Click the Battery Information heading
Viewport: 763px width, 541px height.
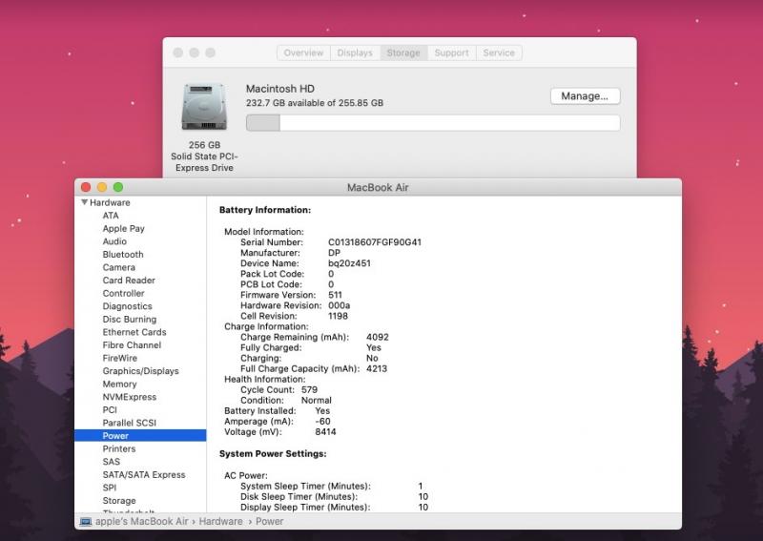(x=265, y=210)
